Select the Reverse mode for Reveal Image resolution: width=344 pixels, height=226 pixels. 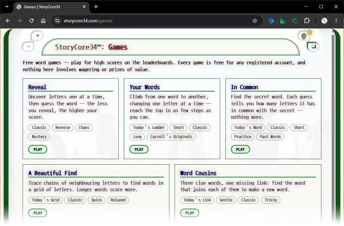pos(63,127)
